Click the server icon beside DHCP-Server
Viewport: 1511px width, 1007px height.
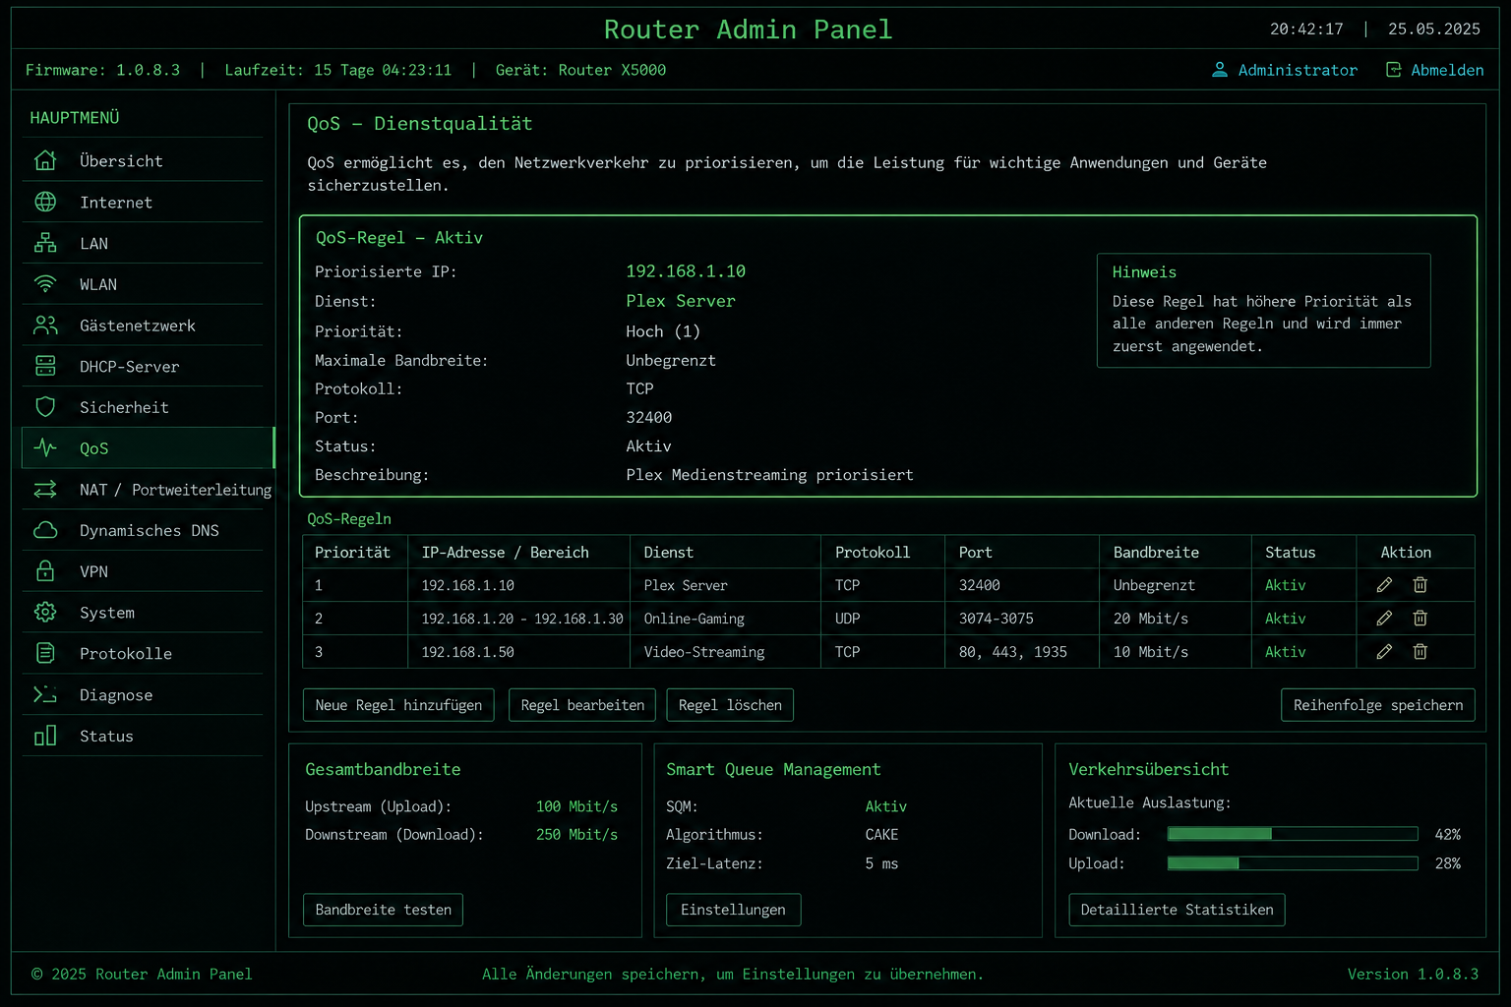pyautogui.click(x=45, y=366)
